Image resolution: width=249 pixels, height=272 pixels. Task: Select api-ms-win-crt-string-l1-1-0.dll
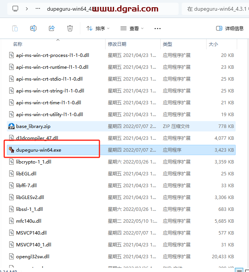[121, 91]
